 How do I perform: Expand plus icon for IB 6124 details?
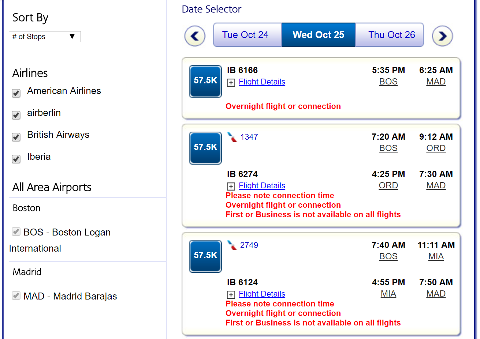pyautogui.click(x=231, y=295)
